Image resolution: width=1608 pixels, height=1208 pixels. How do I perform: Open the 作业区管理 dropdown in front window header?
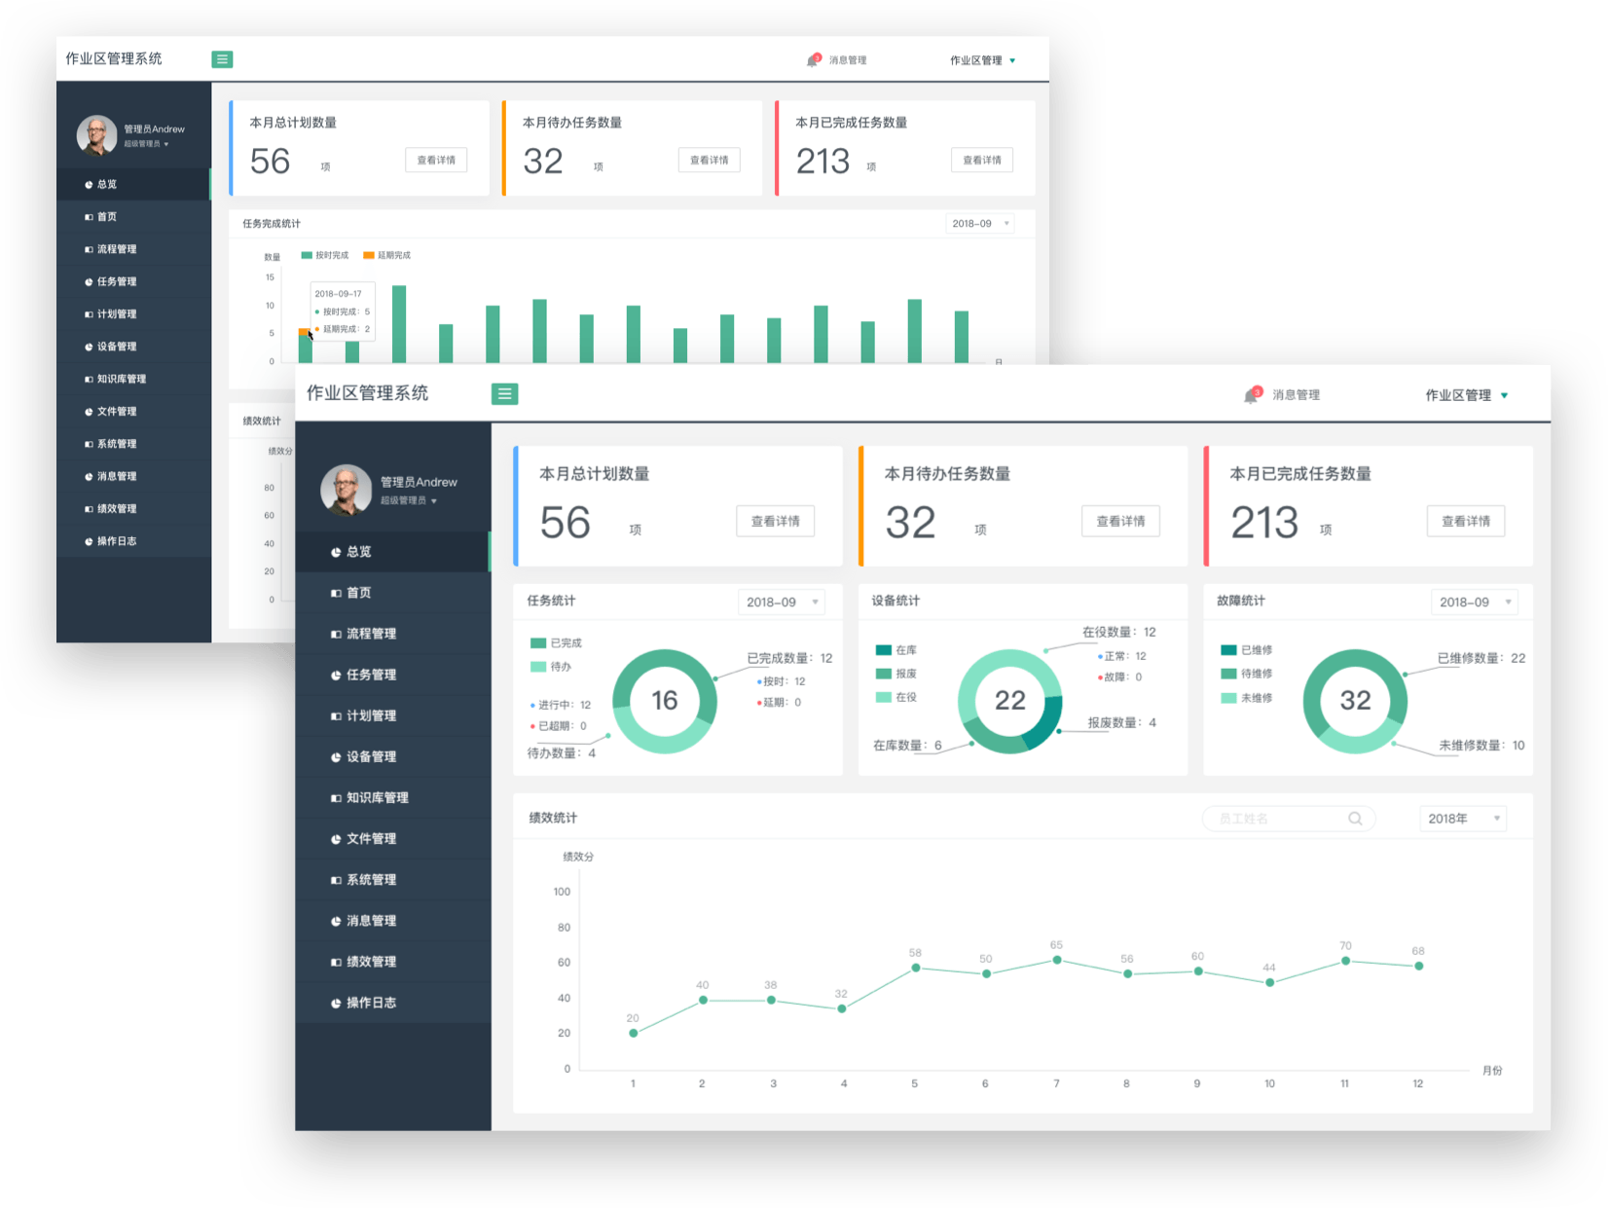tap(1466, 395)
